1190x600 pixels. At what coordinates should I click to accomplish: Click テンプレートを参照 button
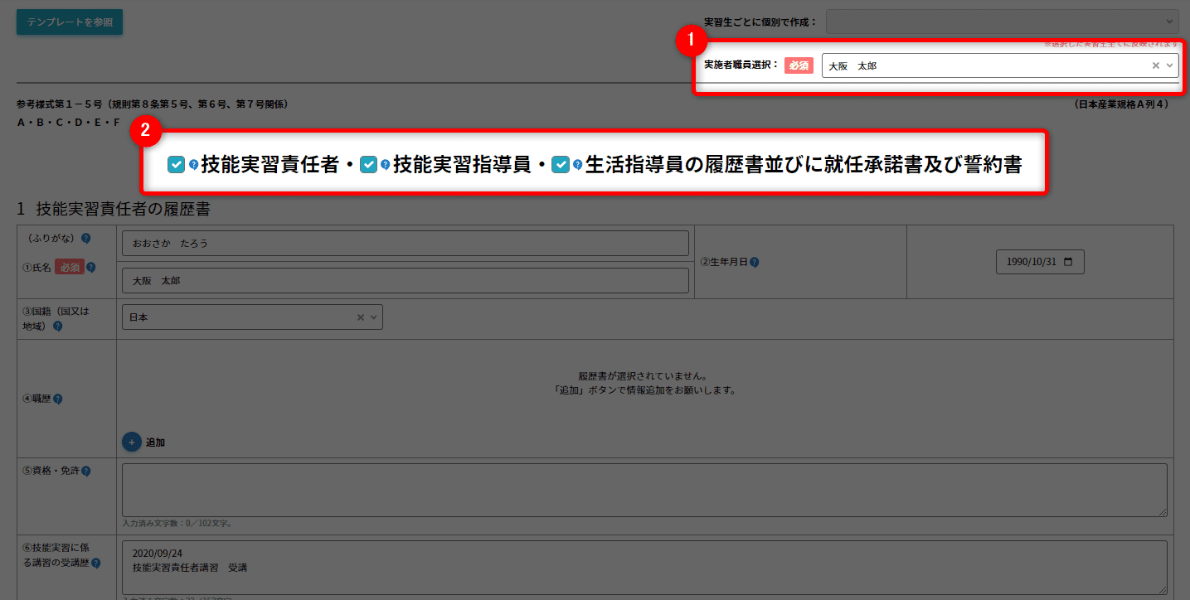click(70, 22)
